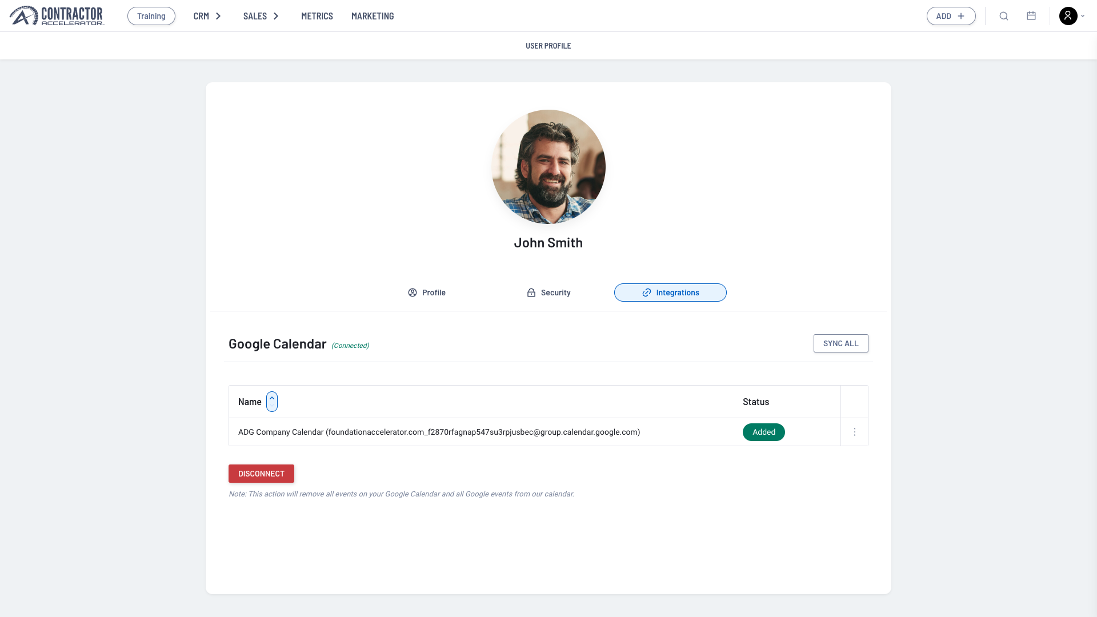The width and height of the screenshot is (1097, 617).
Task: Click the ADG Company Calendar row text
Action: point(439,432)
